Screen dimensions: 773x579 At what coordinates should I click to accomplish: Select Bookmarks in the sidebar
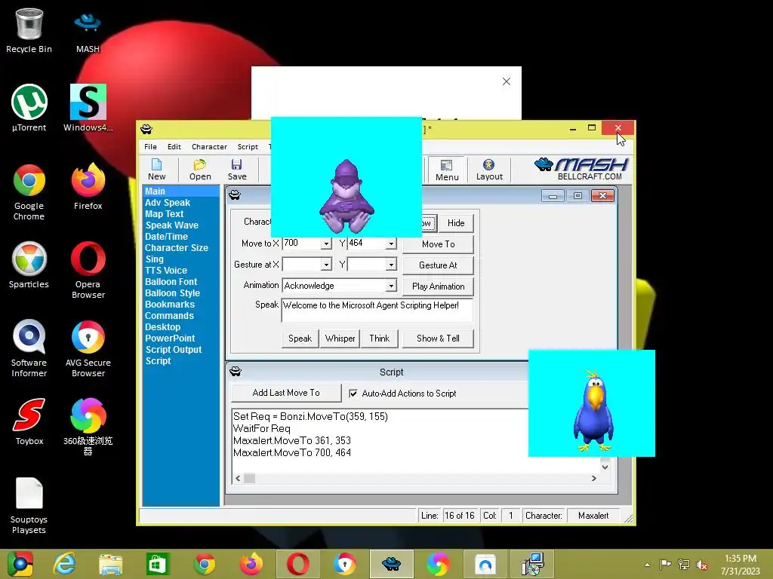tap(181, 305)
